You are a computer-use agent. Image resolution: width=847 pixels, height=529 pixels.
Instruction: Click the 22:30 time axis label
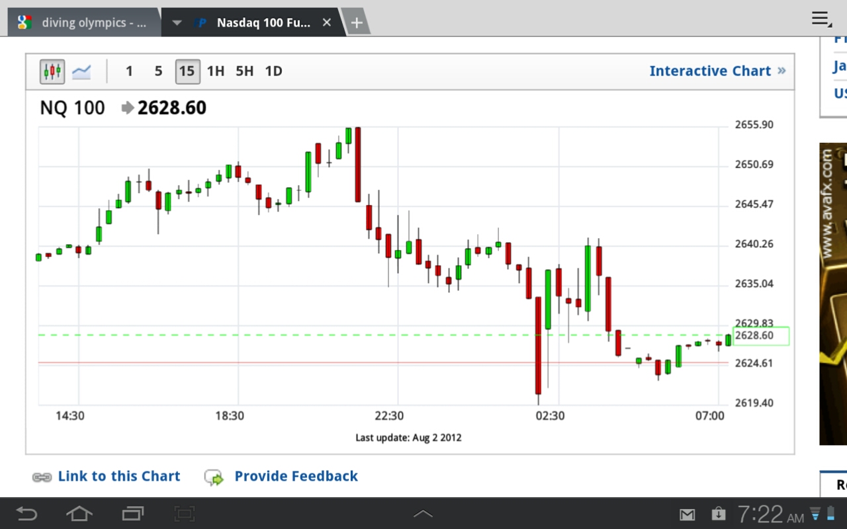[389, 416]
